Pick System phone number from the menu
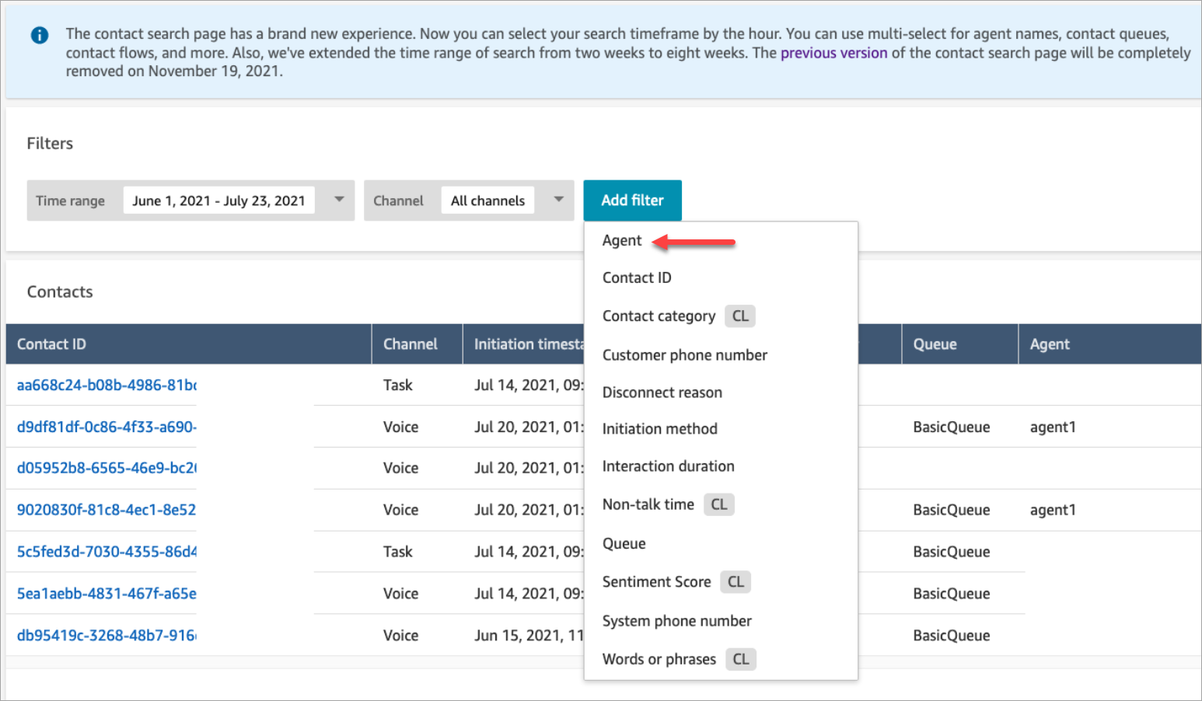 tap(676, 620)
